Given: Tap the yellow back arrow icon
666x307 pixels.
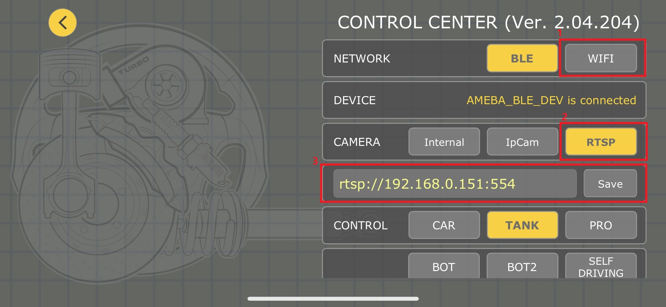Looking at the screenshot, I should click(x=63, y=23).
